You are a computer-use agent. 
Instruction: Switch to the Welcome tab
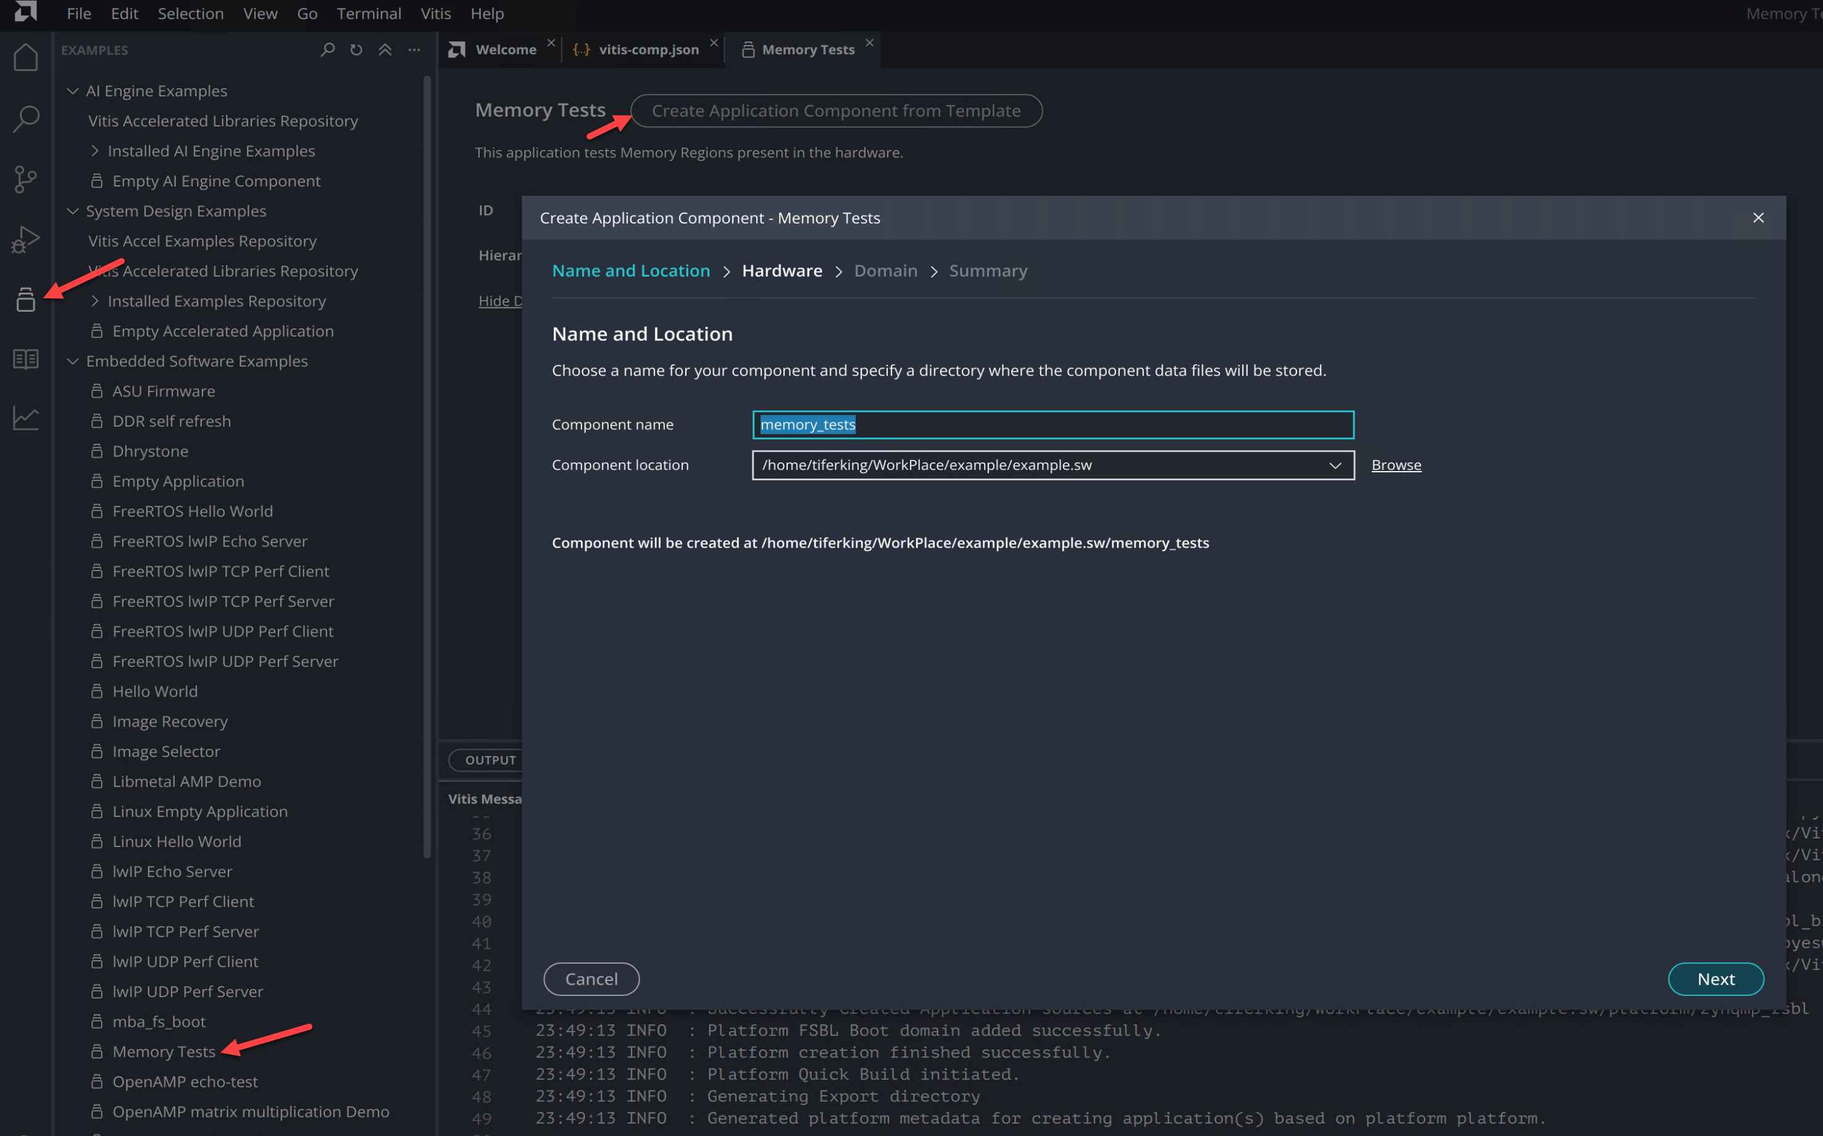[x=506, y=49]
